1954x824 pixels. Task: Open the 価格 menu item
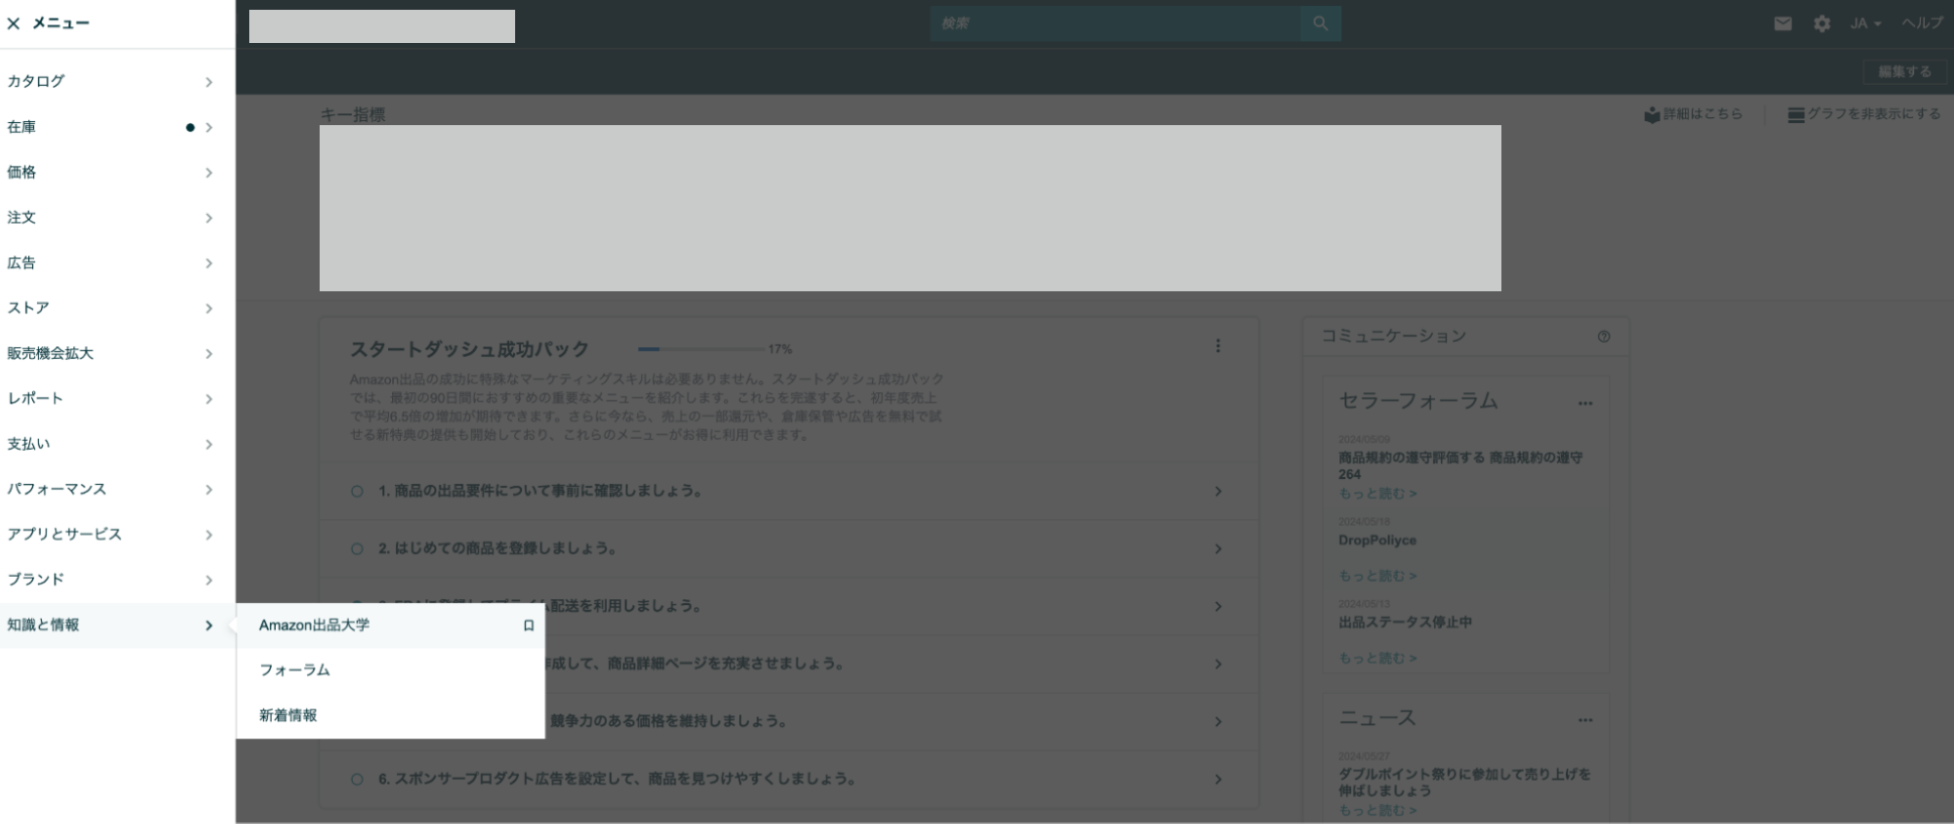(x=117, y=172)
